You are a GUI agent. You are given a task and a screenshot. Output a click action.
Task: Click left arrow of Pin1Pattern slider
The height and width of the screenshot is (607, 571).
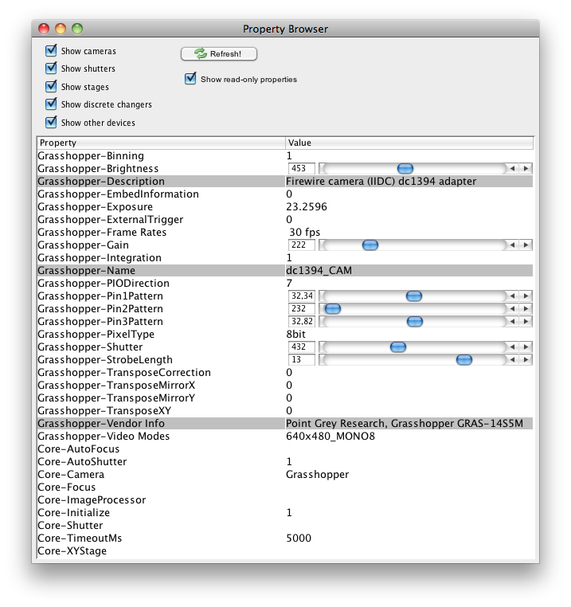[514, 296]
